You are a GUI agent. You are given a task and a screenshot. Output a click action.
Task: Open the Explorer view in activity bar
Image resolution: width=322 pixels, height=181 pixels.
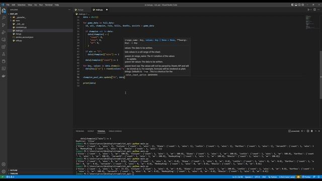point(4,11)
